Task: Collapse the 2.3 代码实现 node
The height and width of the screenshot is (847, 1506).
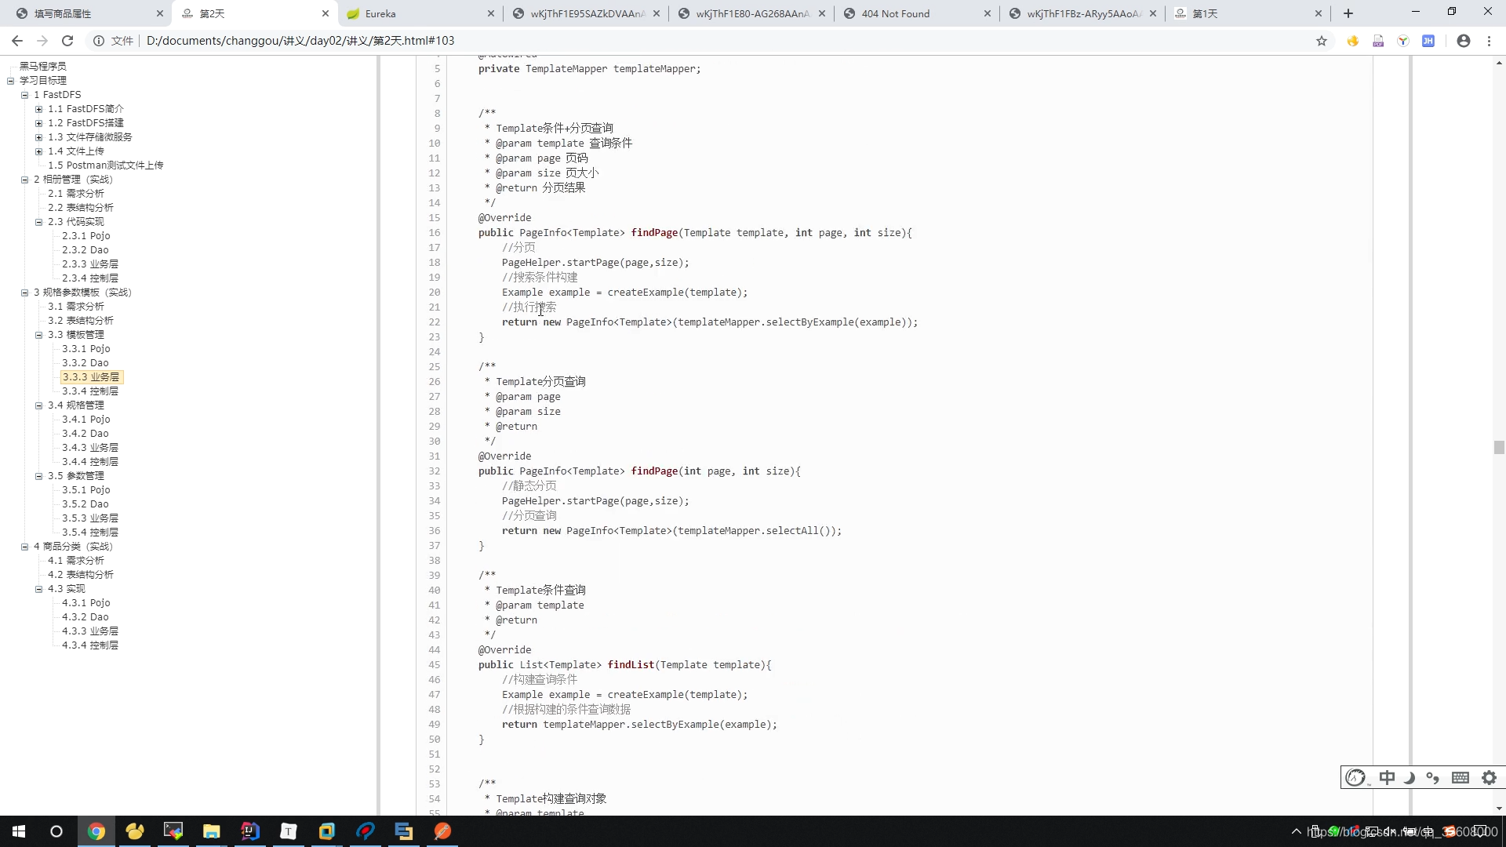Action: [x=38, y=222]
